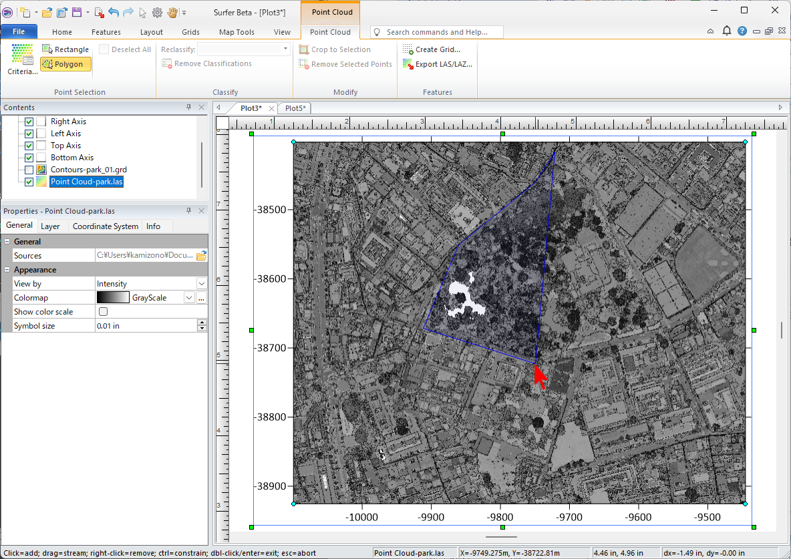Open Options via the gear icon
The image size is (791, 559).
158,12
